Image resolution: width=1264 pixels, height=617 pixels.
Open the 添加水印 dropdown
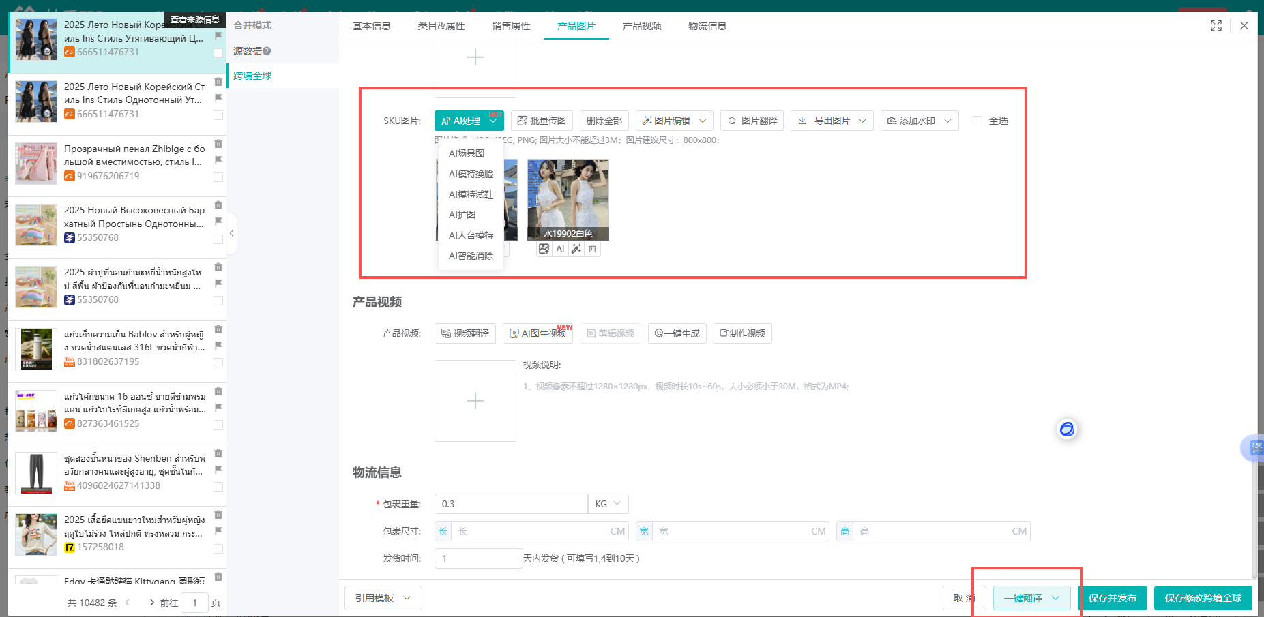tap(919, 121)
